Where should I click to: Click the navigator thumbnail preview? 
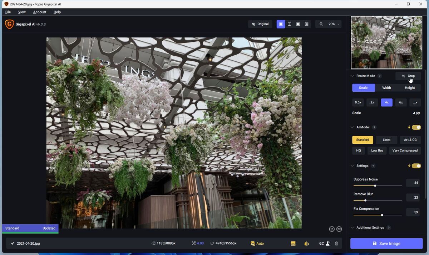(386, 42)
